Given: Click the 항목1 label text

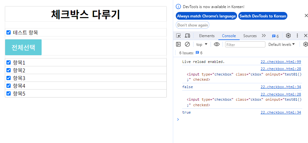Looking at the screenshot, I should point(19,63).
